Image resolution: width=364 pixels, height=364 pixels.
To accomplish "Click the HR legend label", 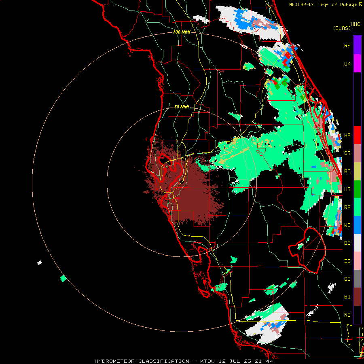I will (x=347, y=189).
